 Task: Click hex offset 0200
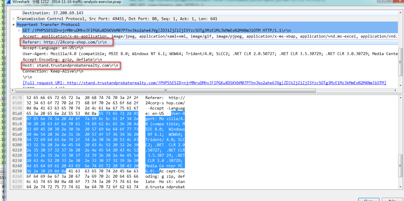(18, 145)
